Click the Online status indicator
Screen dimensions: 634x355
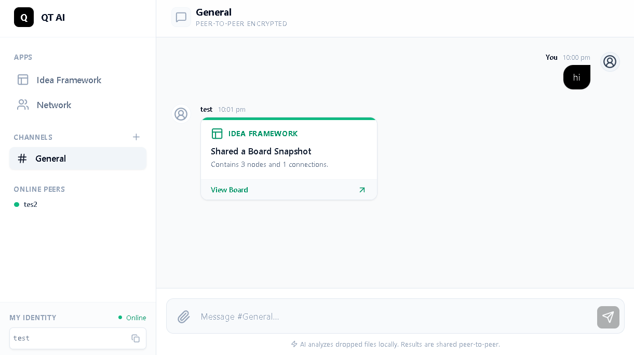[132, 318]
